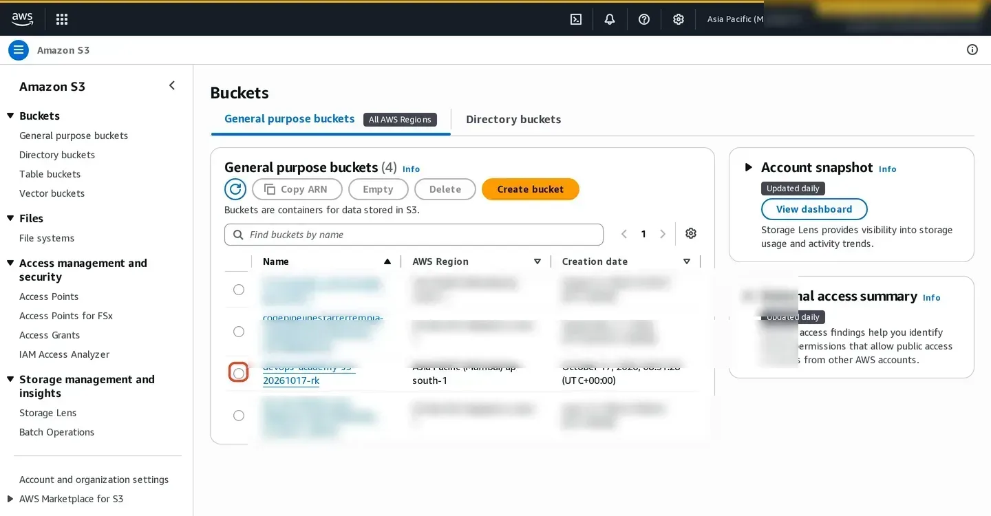Open table preferences gear icon
This screenshot has height=516, width=991.
691,234
